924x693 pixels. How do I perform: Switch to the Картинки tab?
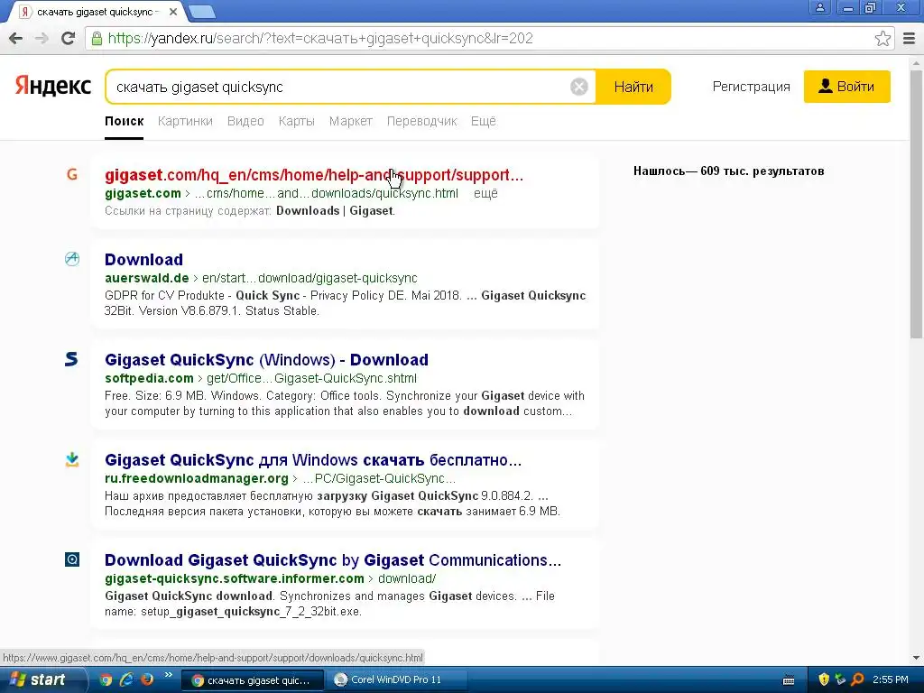click(x=185, y=122)
